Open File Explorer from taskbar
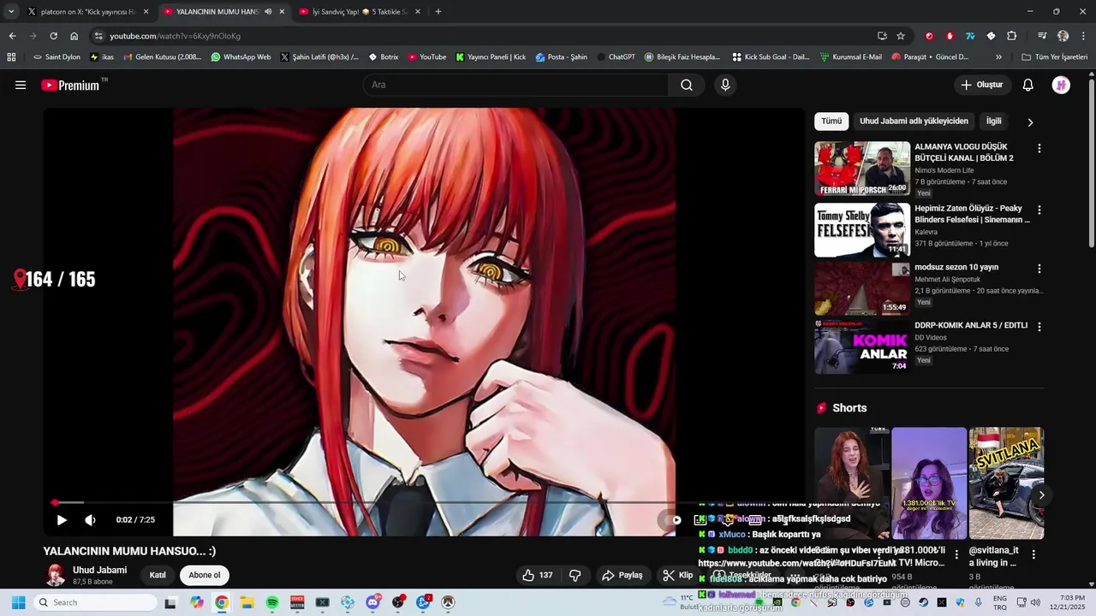 click(247, 602)
